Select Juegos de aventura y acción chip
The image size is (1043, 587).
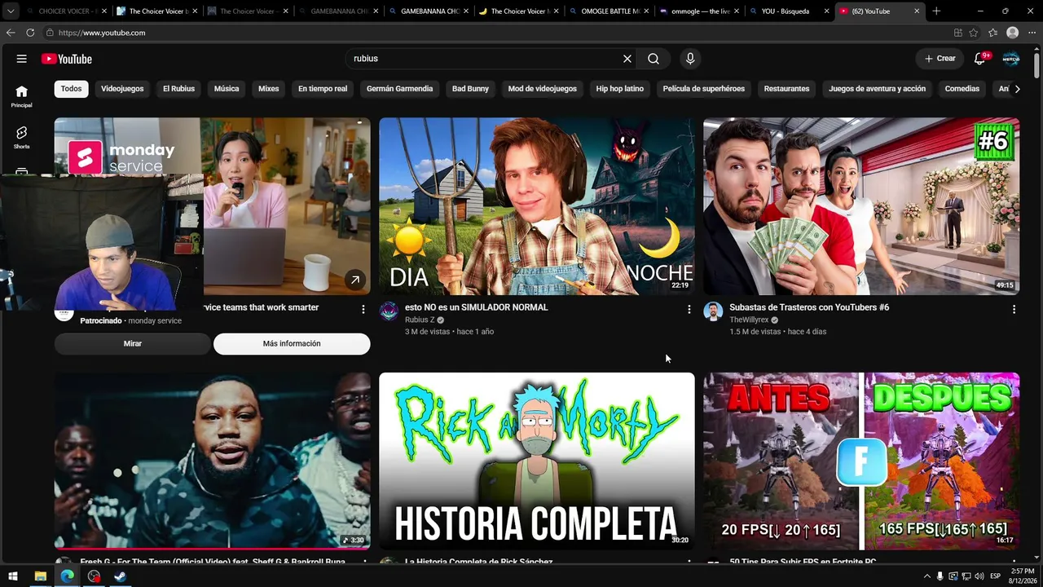click(x=877, y=89)
